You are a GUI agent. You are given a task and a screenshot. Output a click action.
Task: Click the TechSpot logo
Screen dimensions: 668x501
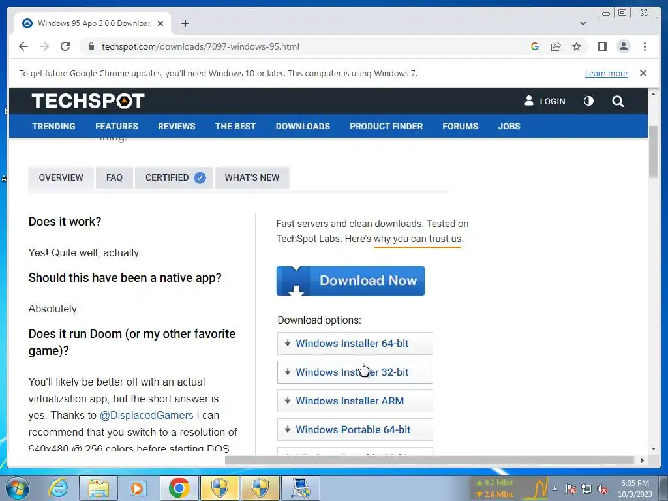point(88,101)
